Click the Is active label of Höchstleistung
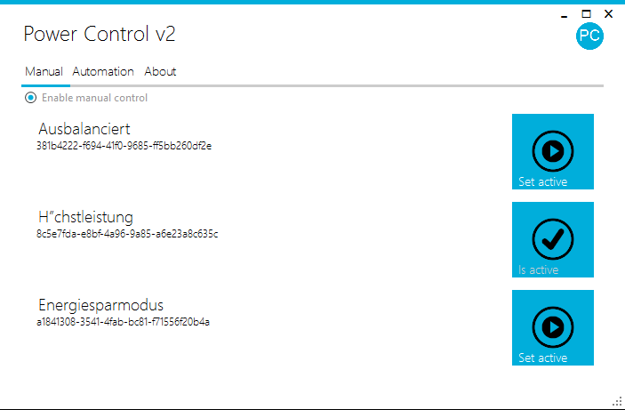This screenshot has width=625, height=410. [539, 270]
